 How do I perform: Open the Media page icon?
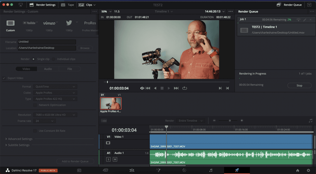click(79, 170)
